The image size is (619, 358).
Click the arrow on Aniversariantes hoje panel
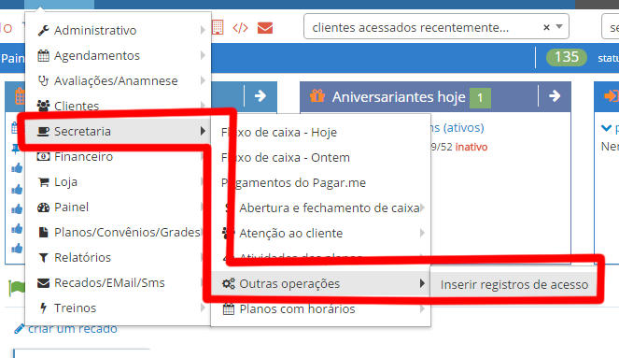555,95
